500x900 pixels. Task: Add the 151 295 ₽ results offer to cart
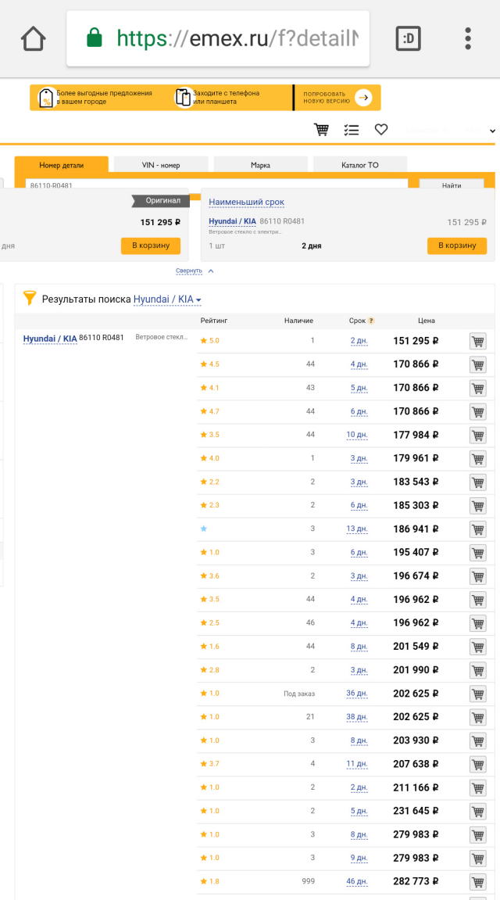(x=477, y=342)
